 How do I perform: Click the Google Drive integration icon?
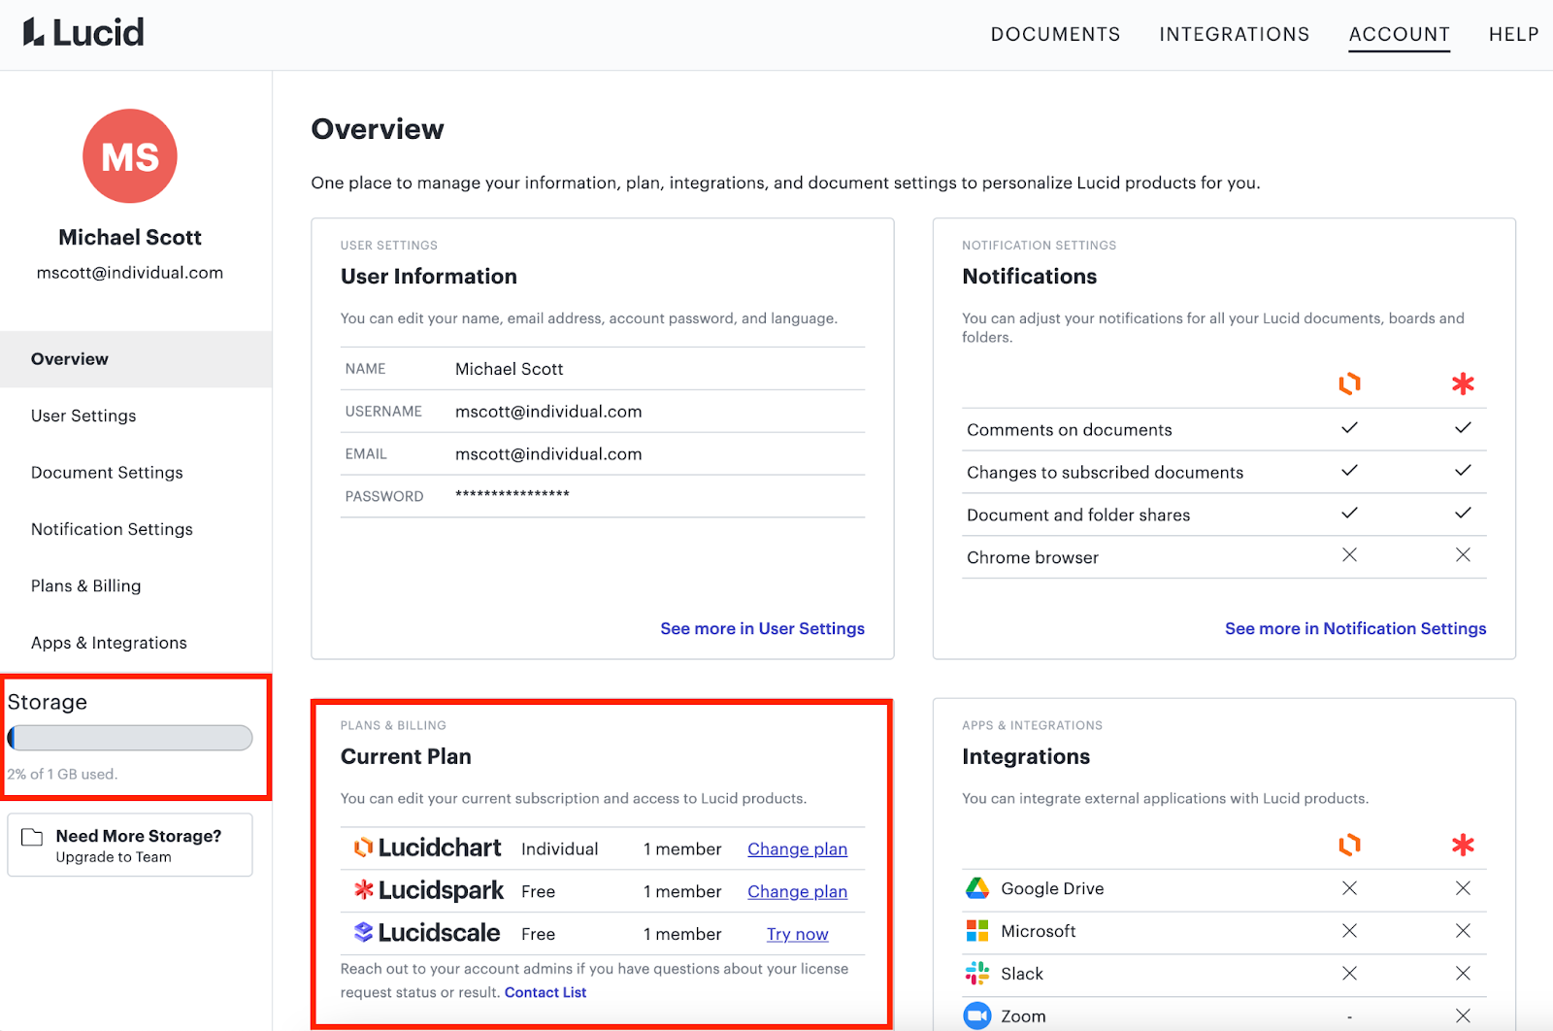[x=975, y=887]
